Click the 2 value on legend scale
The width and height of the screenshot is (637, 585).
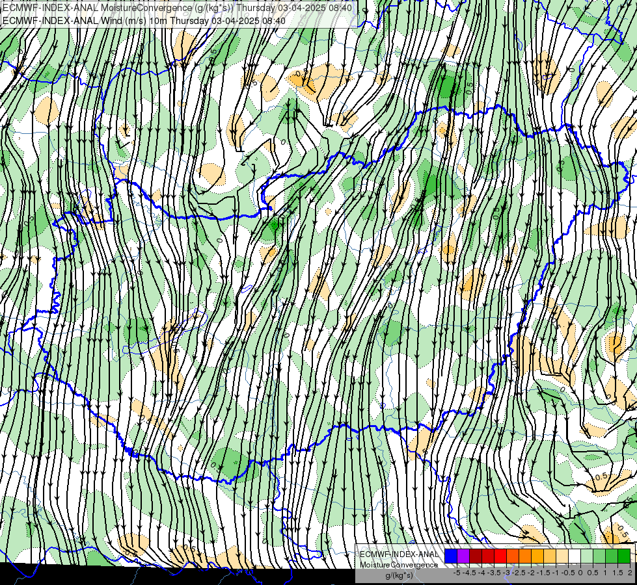click(630, 573)
